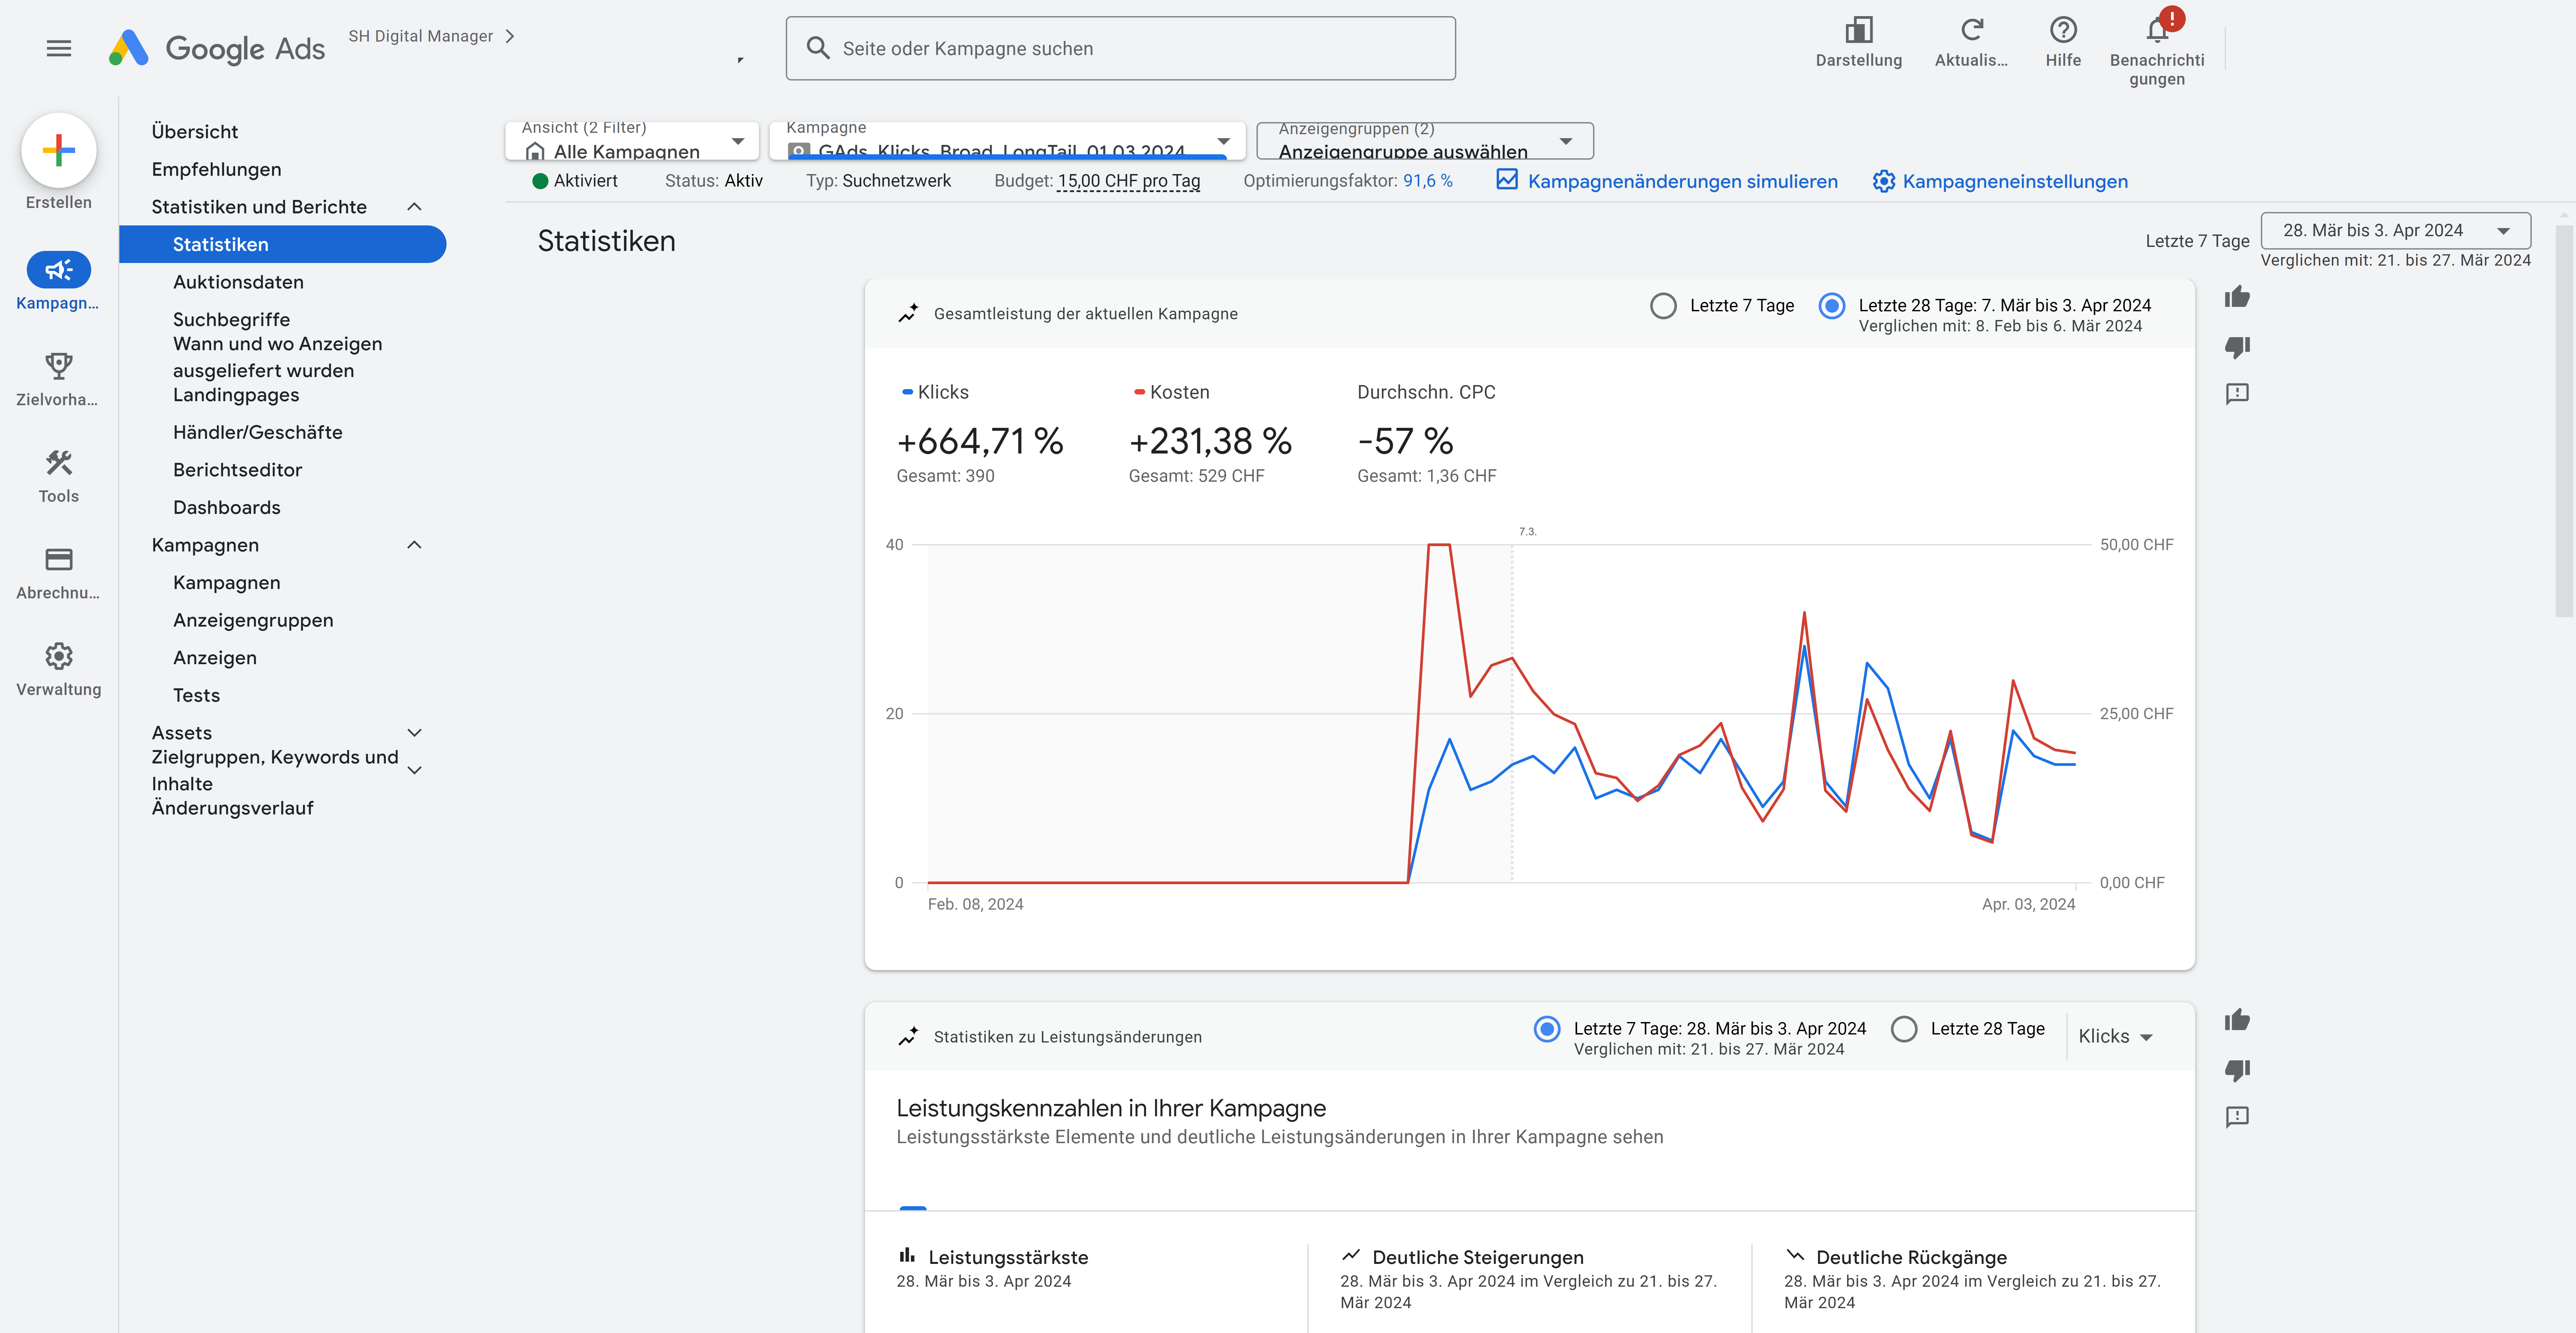Thumbs up the Gesamtleistung card

click(x=2237, y=297)
